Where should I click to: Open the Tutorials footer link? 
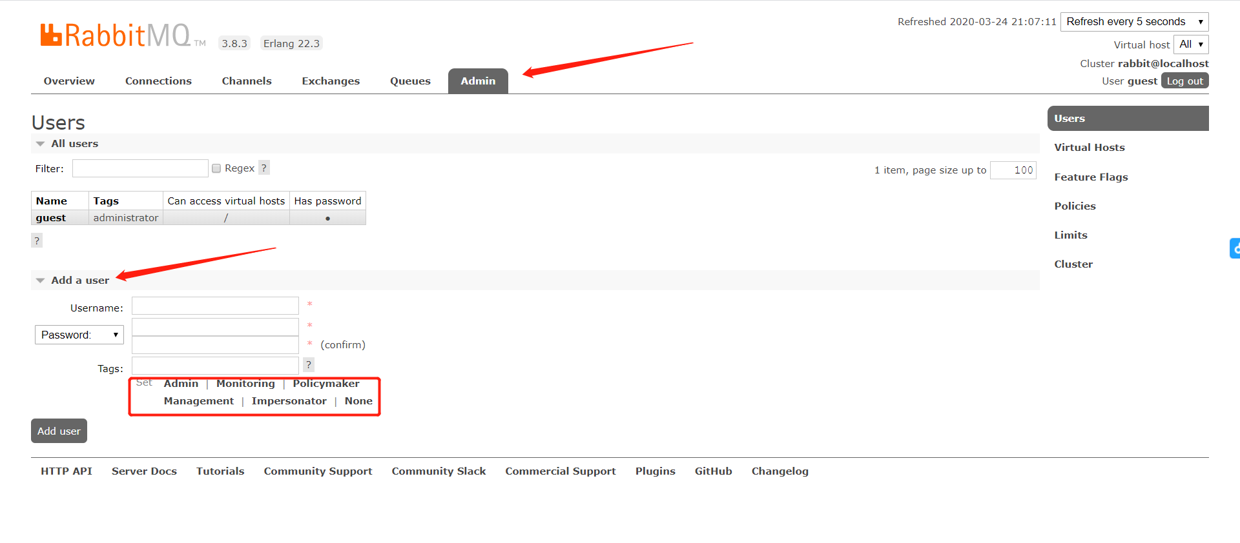[x=220, y=471]
